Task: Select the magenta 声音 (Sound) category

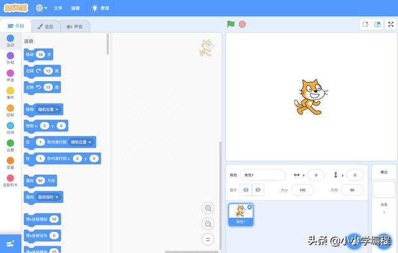Action: 11,76
